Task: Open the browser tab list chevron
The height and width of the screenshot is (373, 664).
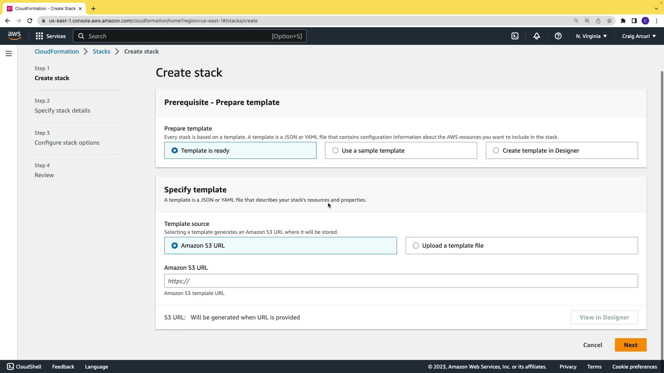Action: [x=656, y=8]
